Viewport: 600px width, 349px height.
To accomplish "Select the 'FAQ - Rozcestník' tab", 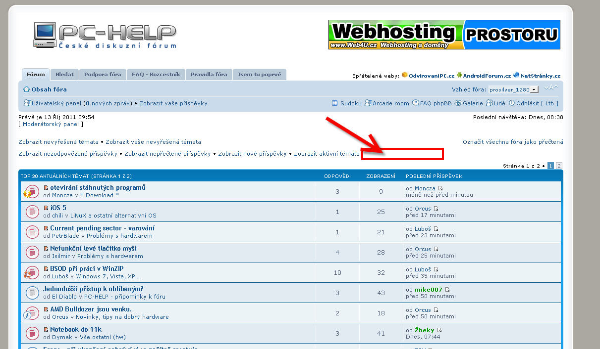I will point(156,75).
